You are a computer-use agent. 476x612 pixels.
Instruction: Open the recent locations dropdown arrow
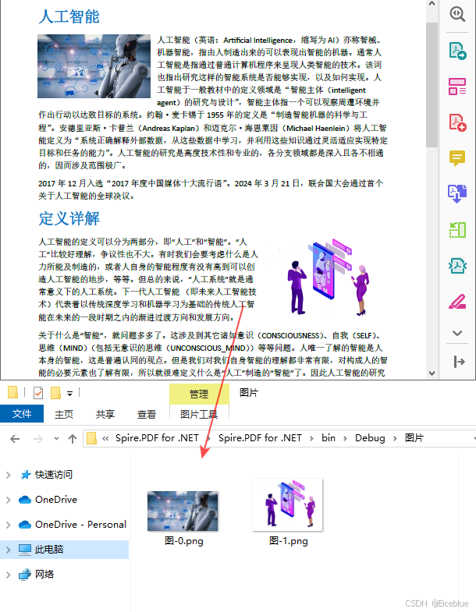[57, 438]
